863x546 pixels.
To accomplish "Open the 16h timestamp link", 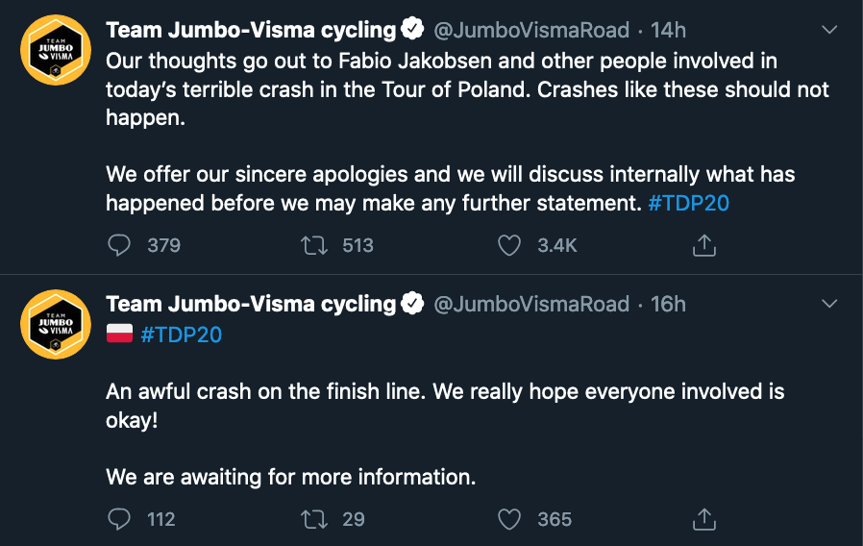I will pyautogui.click(x=668, y=305).
